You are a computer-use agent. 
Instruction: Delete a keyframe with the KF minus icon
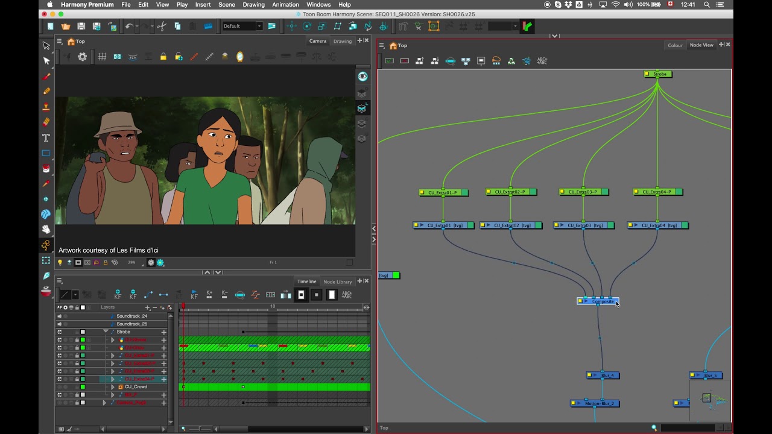[133, 295]
